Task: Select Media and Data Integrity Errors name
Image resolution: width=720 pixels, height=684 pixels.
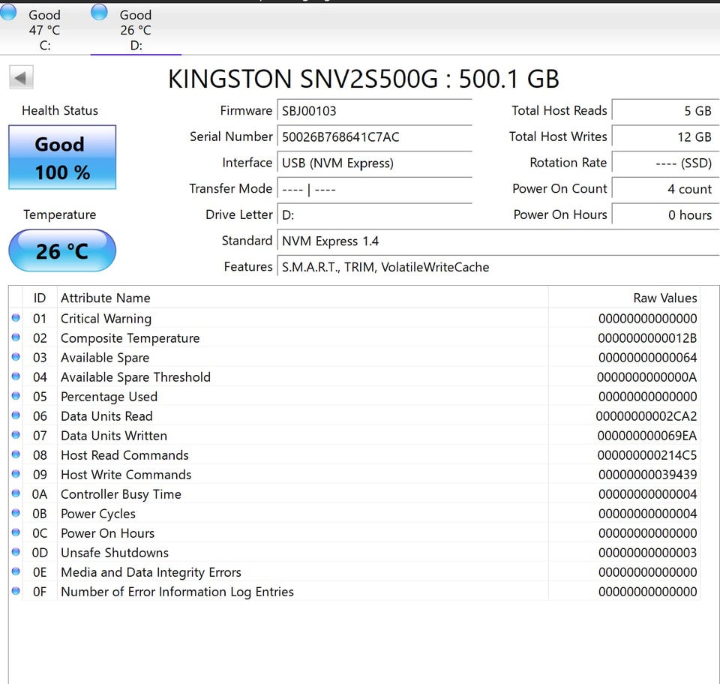Action: click(x=151, y=572)
